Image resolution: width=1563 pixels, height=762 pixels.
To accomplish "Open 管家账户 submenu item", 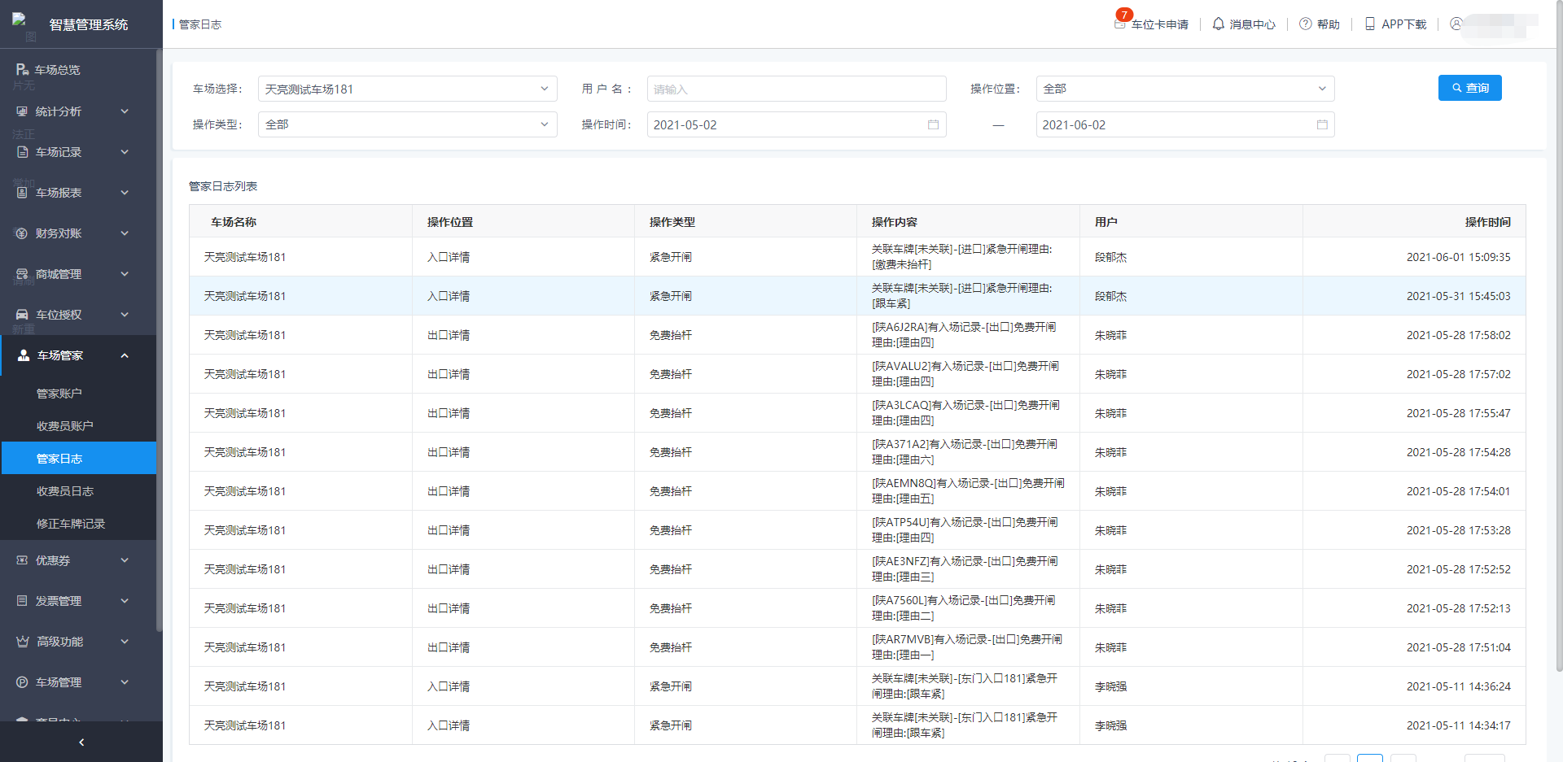I will click(x=59, y=394).
